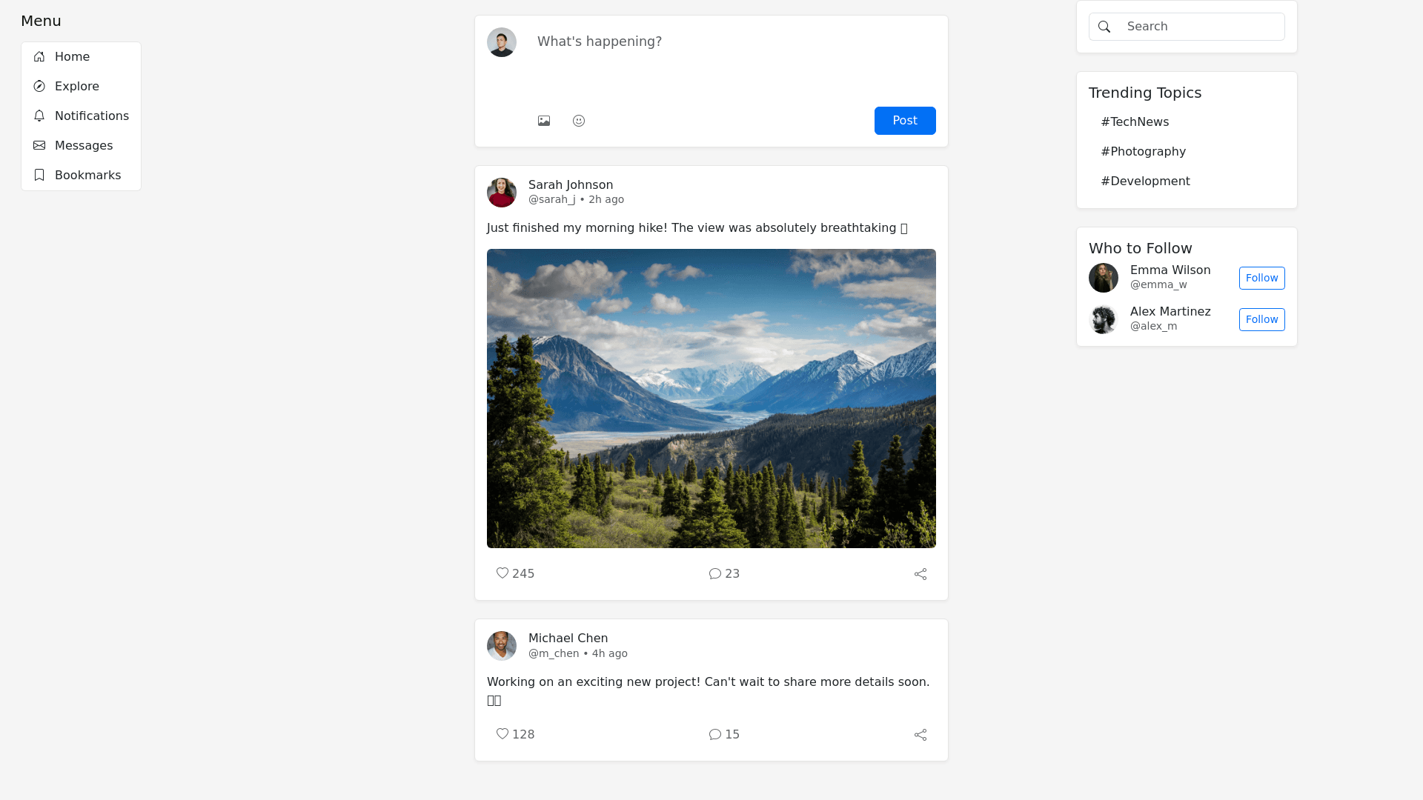Go to Home in the menu
1423x800 pixels.
click(72, 57)
